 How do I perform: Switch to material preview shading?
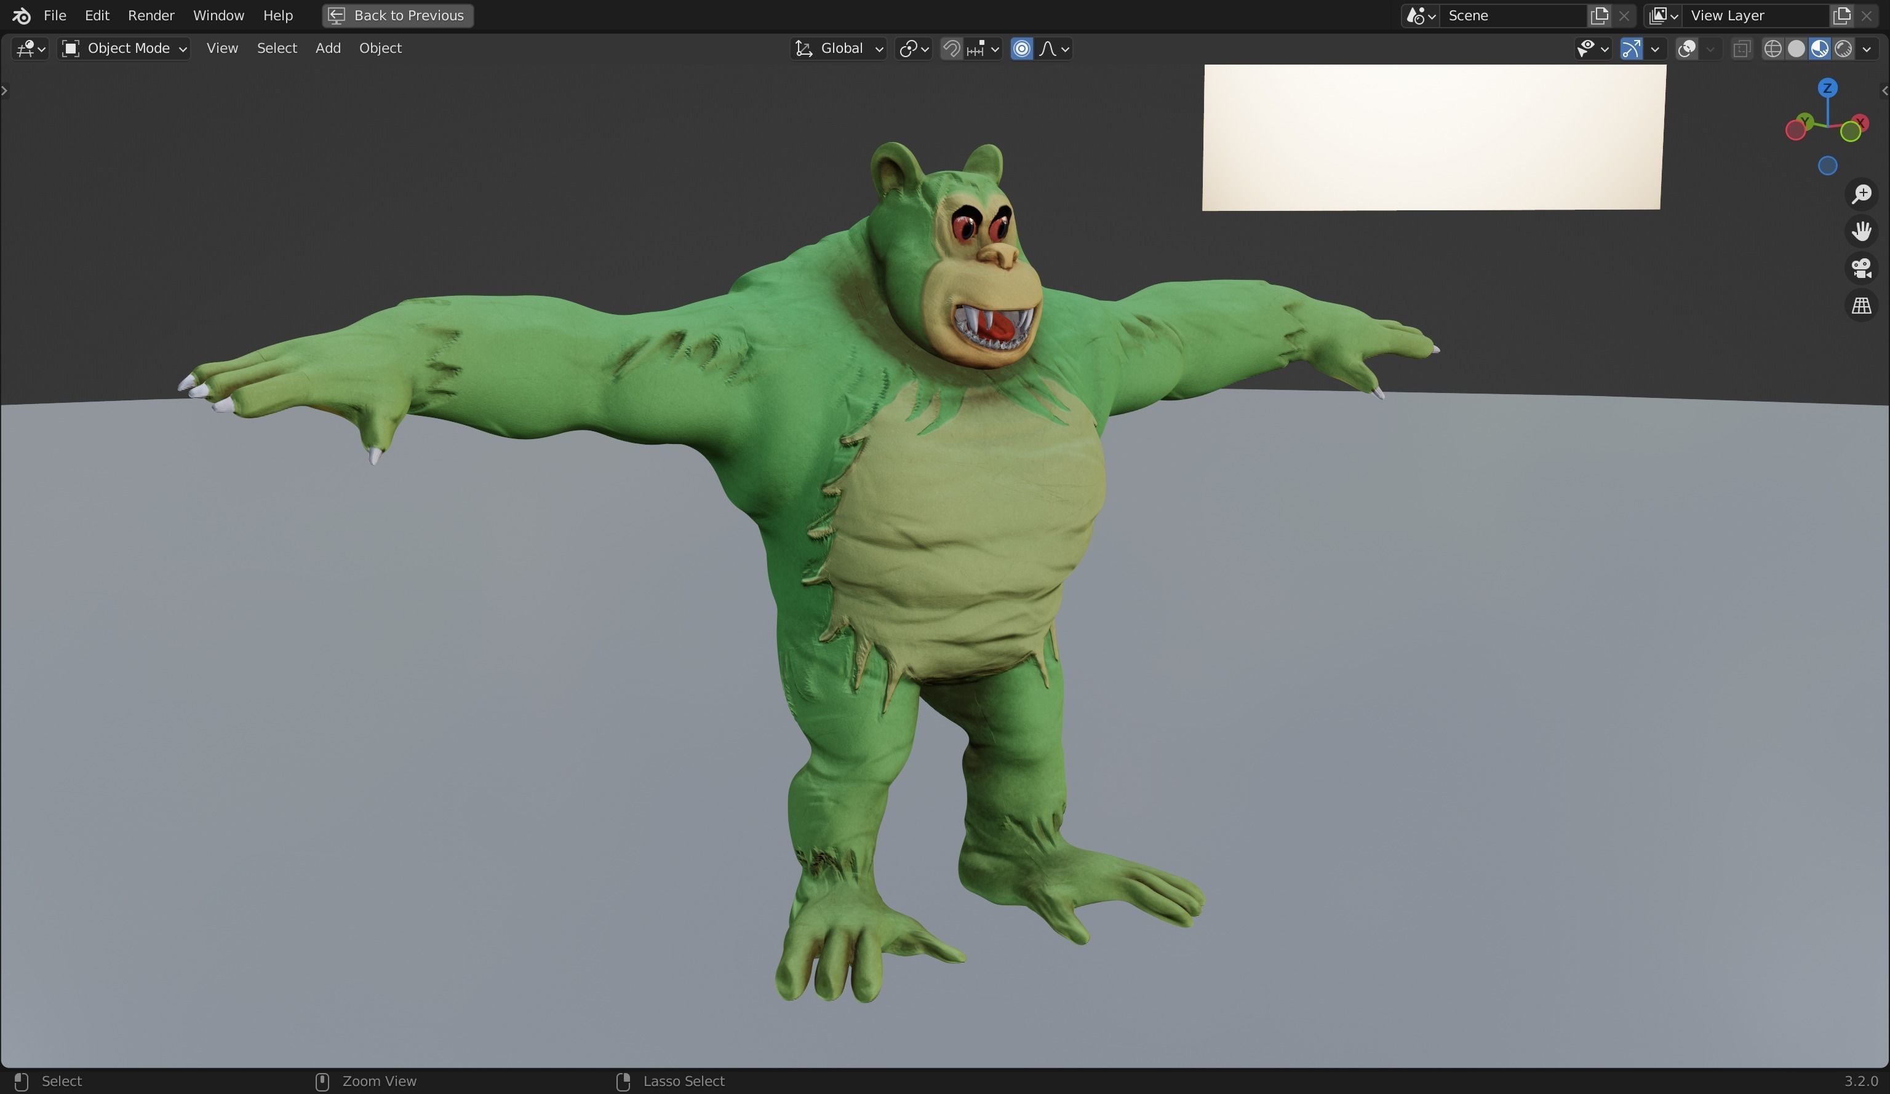[1819, 48]
